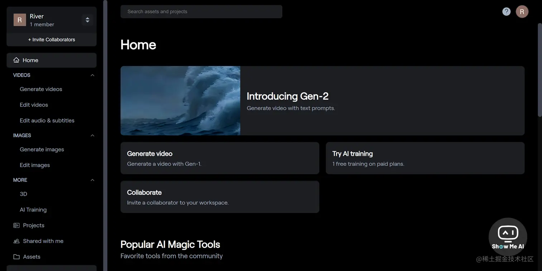Viewport: 542px width, 271px height.
Task: Open the Generate video card
Action: [x=220, y=158]
